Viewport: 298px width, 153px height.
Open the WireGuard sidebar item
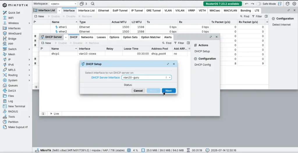(15, 34)
